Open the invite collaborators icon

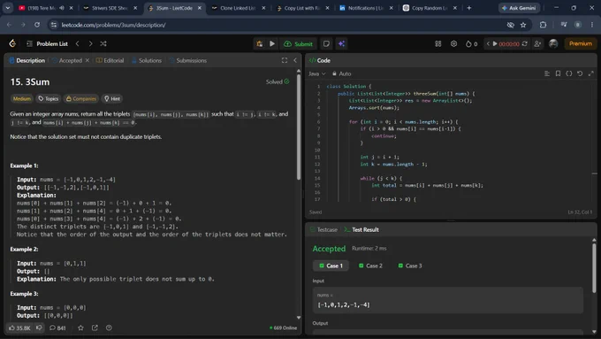(537, 43)
